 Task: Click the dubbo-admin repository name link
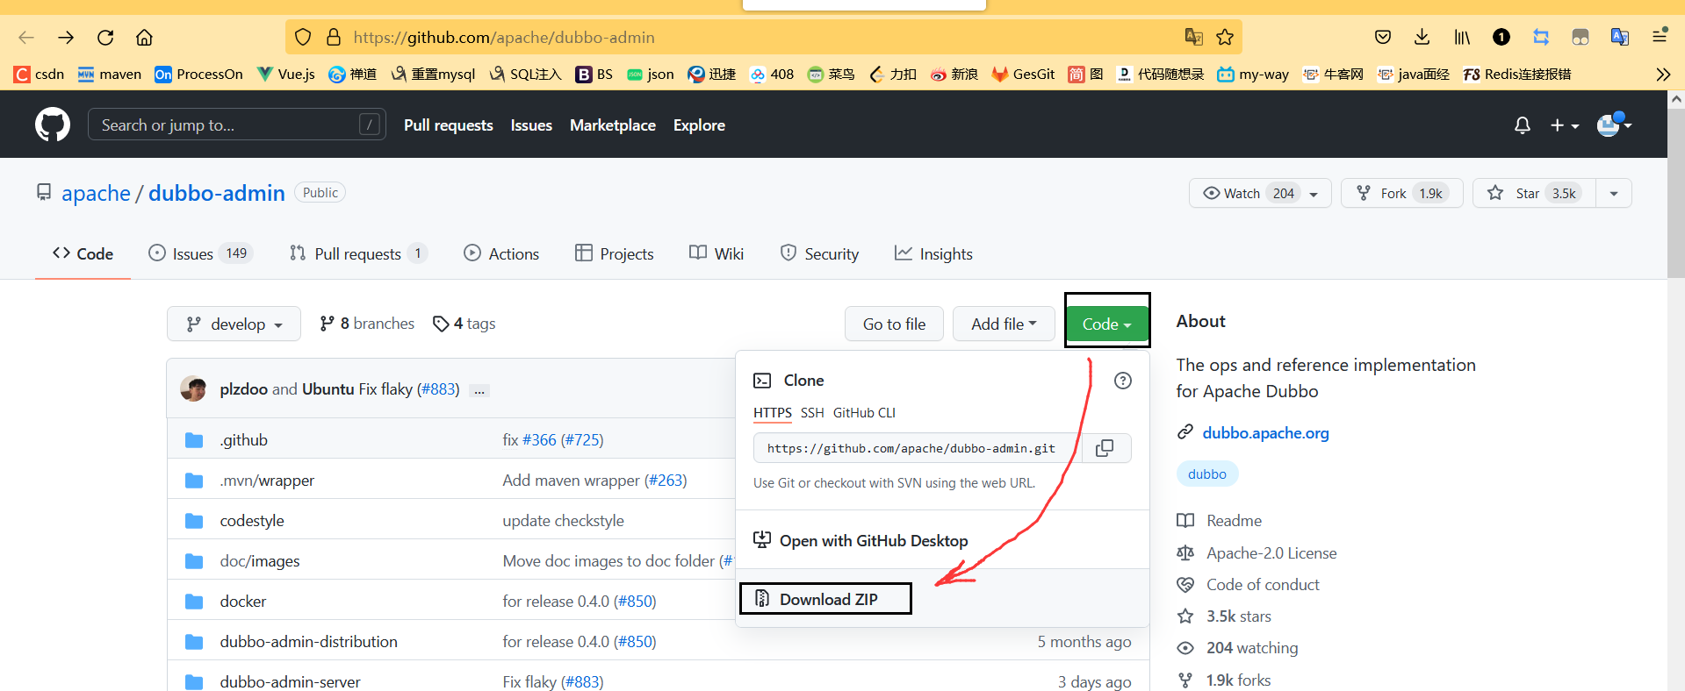click(x=217, y=193)
